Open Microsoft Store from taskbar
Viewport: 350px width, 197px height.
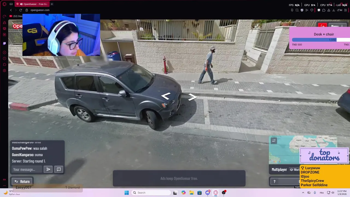coord(200,193)
